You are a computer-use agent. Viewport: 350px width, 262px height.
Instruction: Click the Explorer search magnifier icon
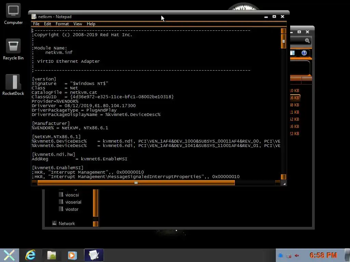coord(307,41)
